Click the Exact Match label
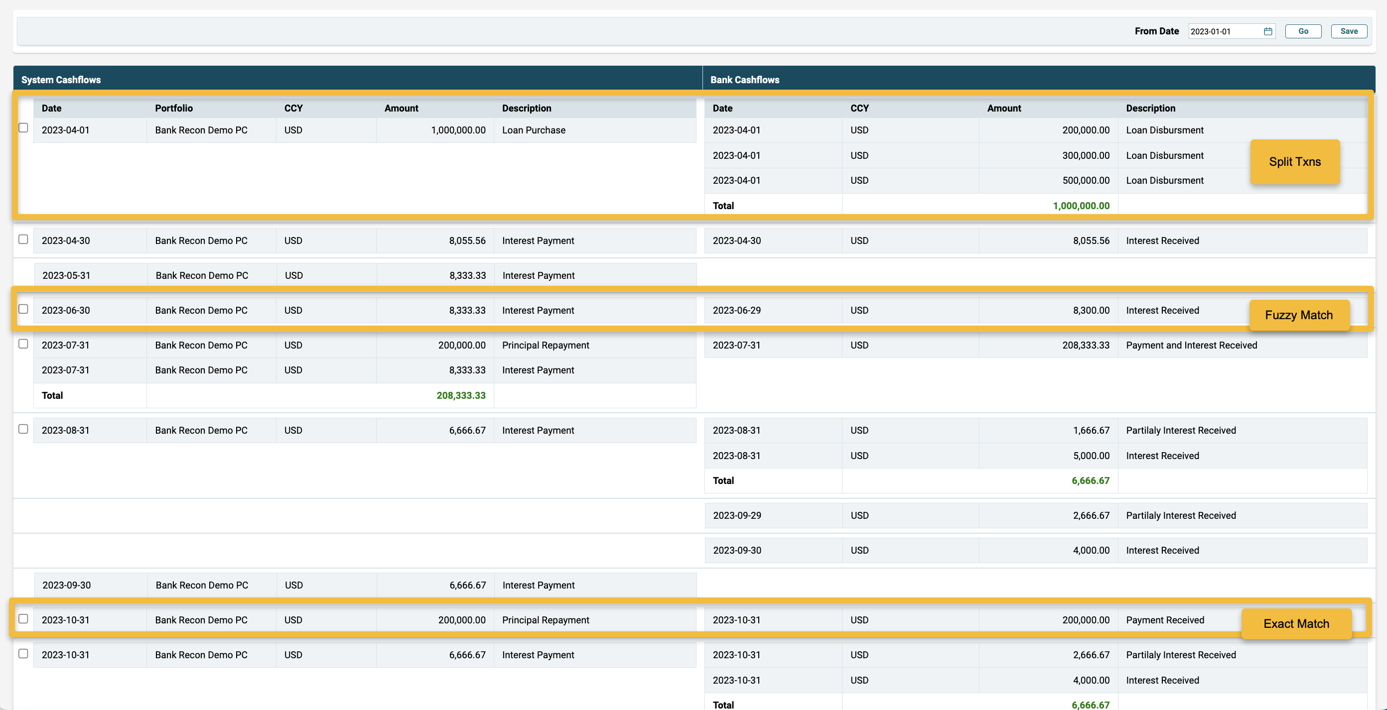The image size is (1387, 710). pyautogui.click(x=1296, y=624)
